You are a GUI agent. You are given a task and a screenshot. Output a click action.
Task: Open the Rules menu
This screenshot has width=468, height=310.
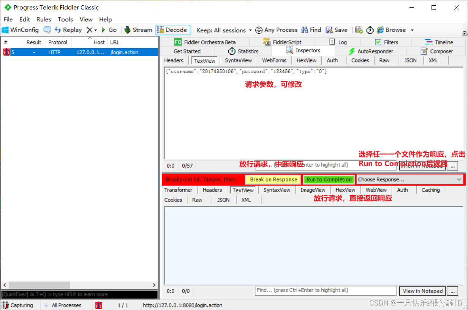44,19
